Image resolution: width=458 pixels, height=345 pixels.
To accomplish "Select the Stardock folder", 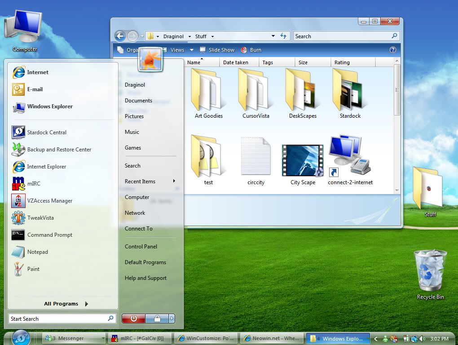I will [x=350, y=93].
